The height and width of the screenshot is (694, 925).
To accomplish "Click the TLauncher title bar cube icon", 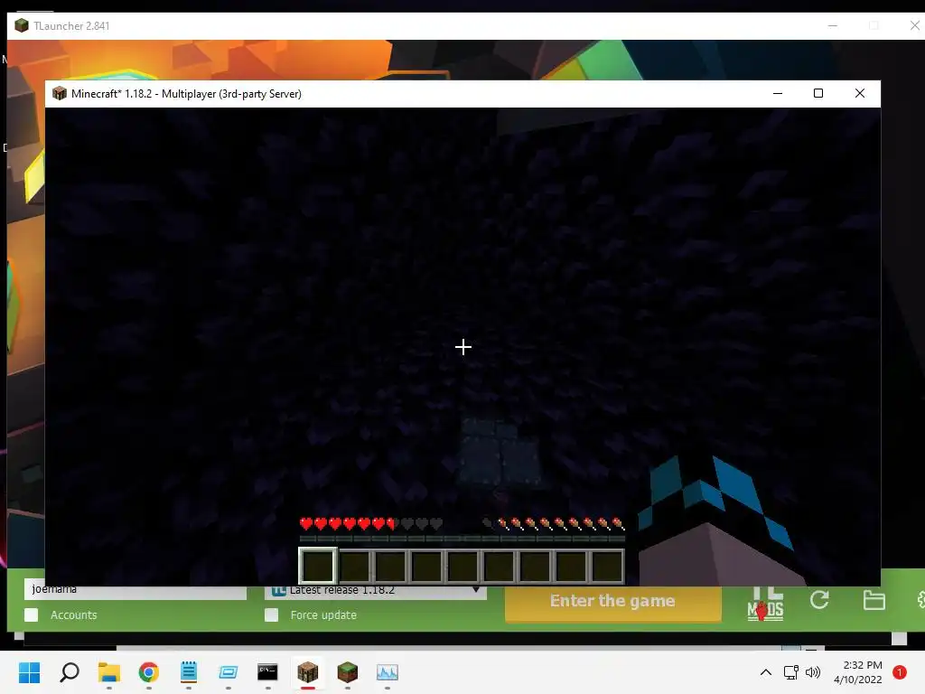I will pyautogui.click(x=22, y=25).
